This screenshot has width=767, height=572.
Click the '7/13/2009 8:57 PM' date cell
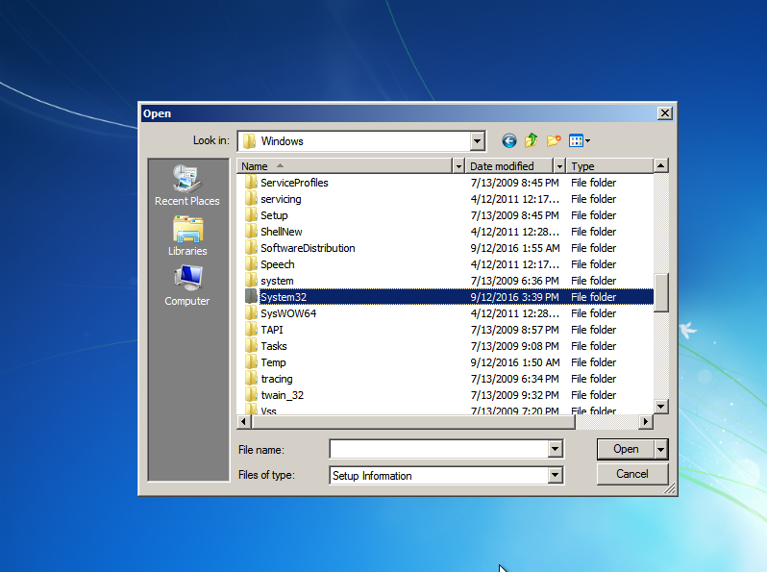click(514, 330)
